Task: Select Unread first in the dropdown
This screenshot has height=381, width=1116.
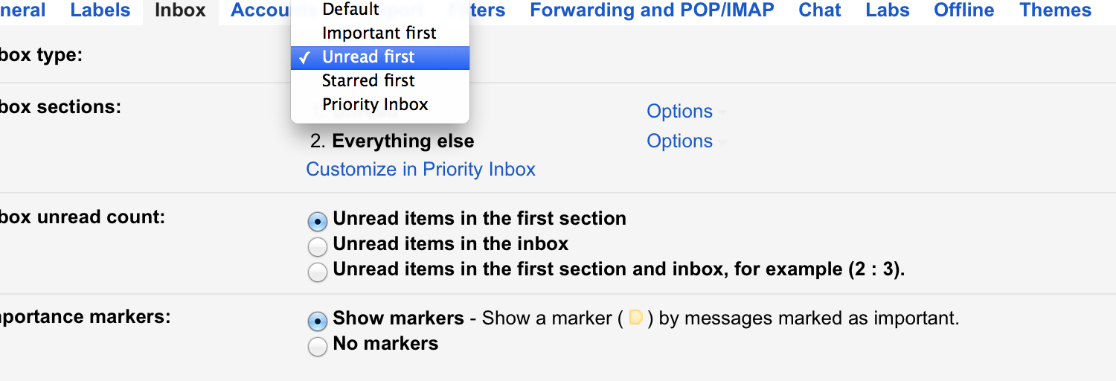Action: point(369,57)
